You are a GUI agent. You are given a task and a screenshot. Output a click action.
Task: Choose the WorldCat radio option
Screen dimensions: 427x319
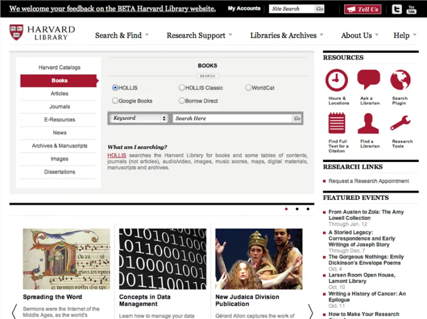248,88
